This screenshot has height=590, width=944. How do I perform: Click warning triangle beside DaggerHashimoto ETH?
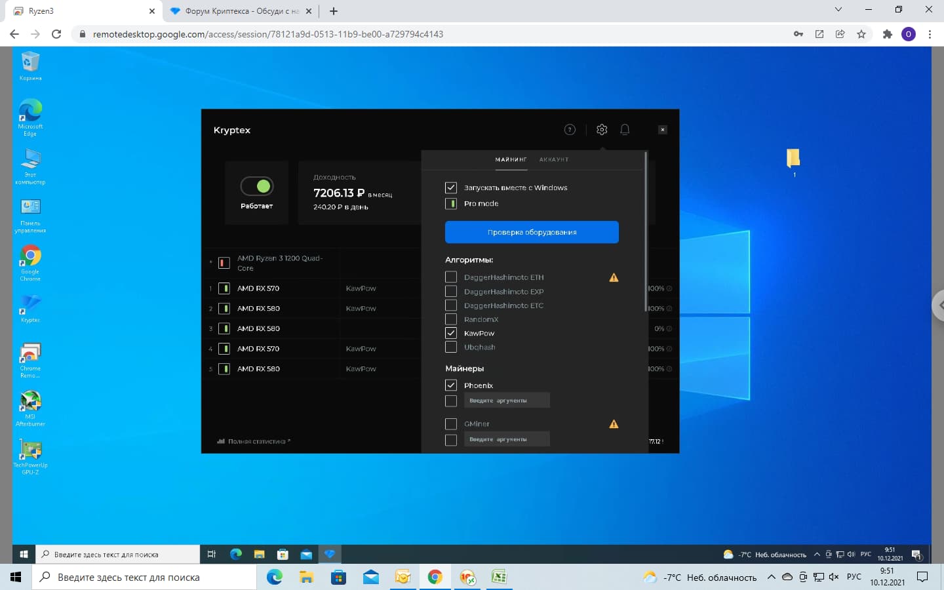[x=614, y=277]
